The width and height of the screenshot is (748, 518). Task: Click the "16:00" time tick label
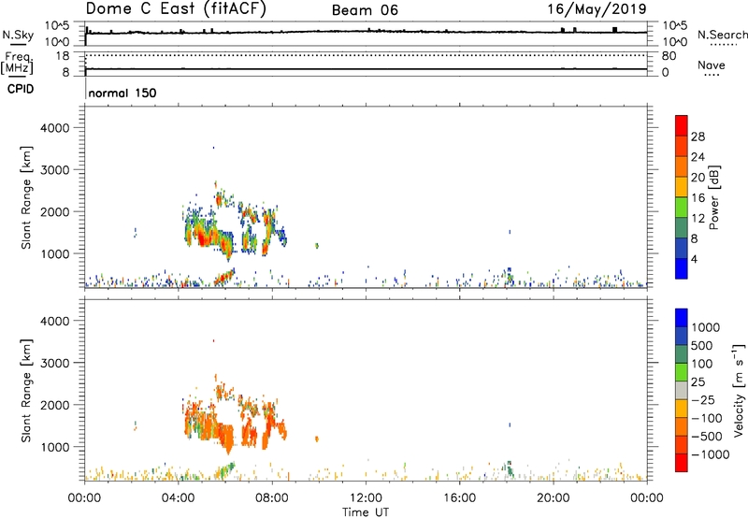coord(459,498)
